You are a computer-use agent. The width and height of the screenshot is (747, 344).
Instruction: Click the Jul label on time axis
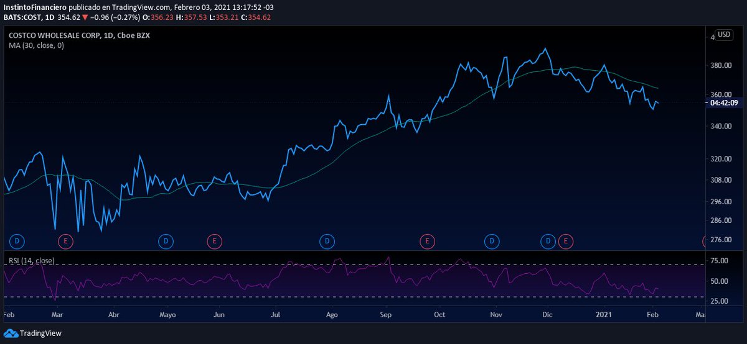[276, 315]
